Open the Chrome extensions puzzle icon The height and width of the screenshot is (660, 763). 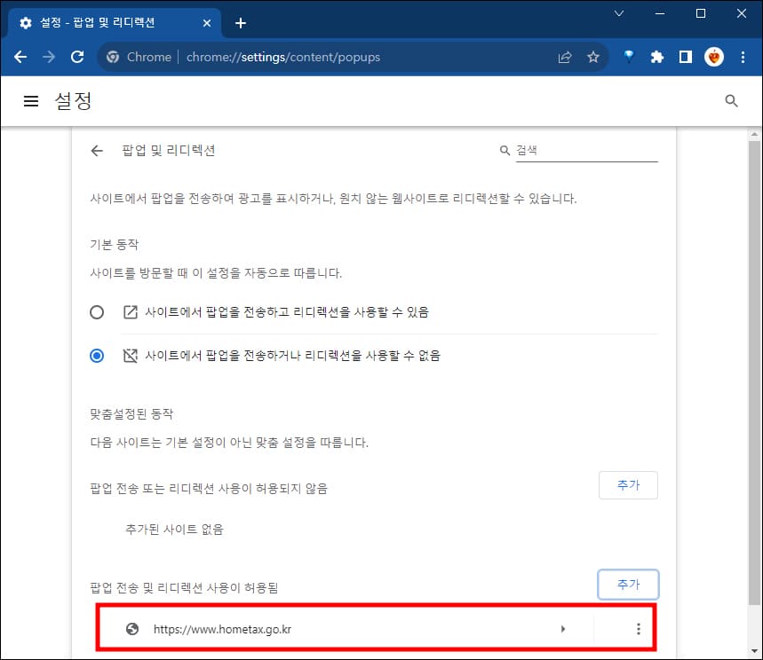coord(656,56)
